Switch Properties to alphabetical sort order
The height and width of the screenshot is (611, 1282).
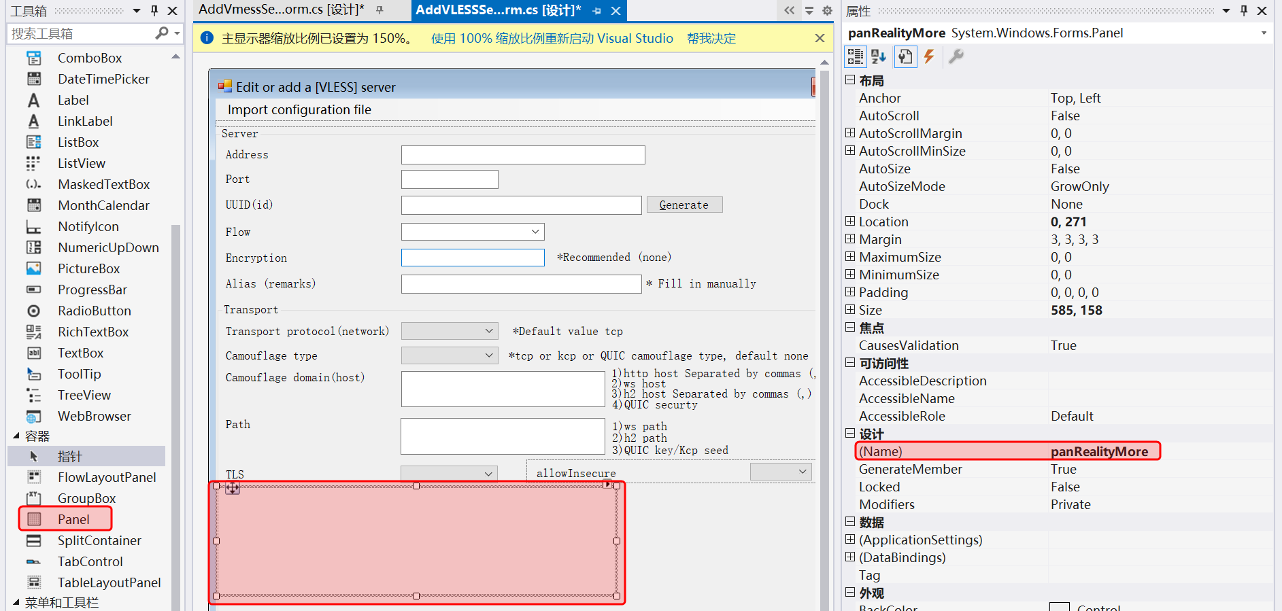coord(879,57)
